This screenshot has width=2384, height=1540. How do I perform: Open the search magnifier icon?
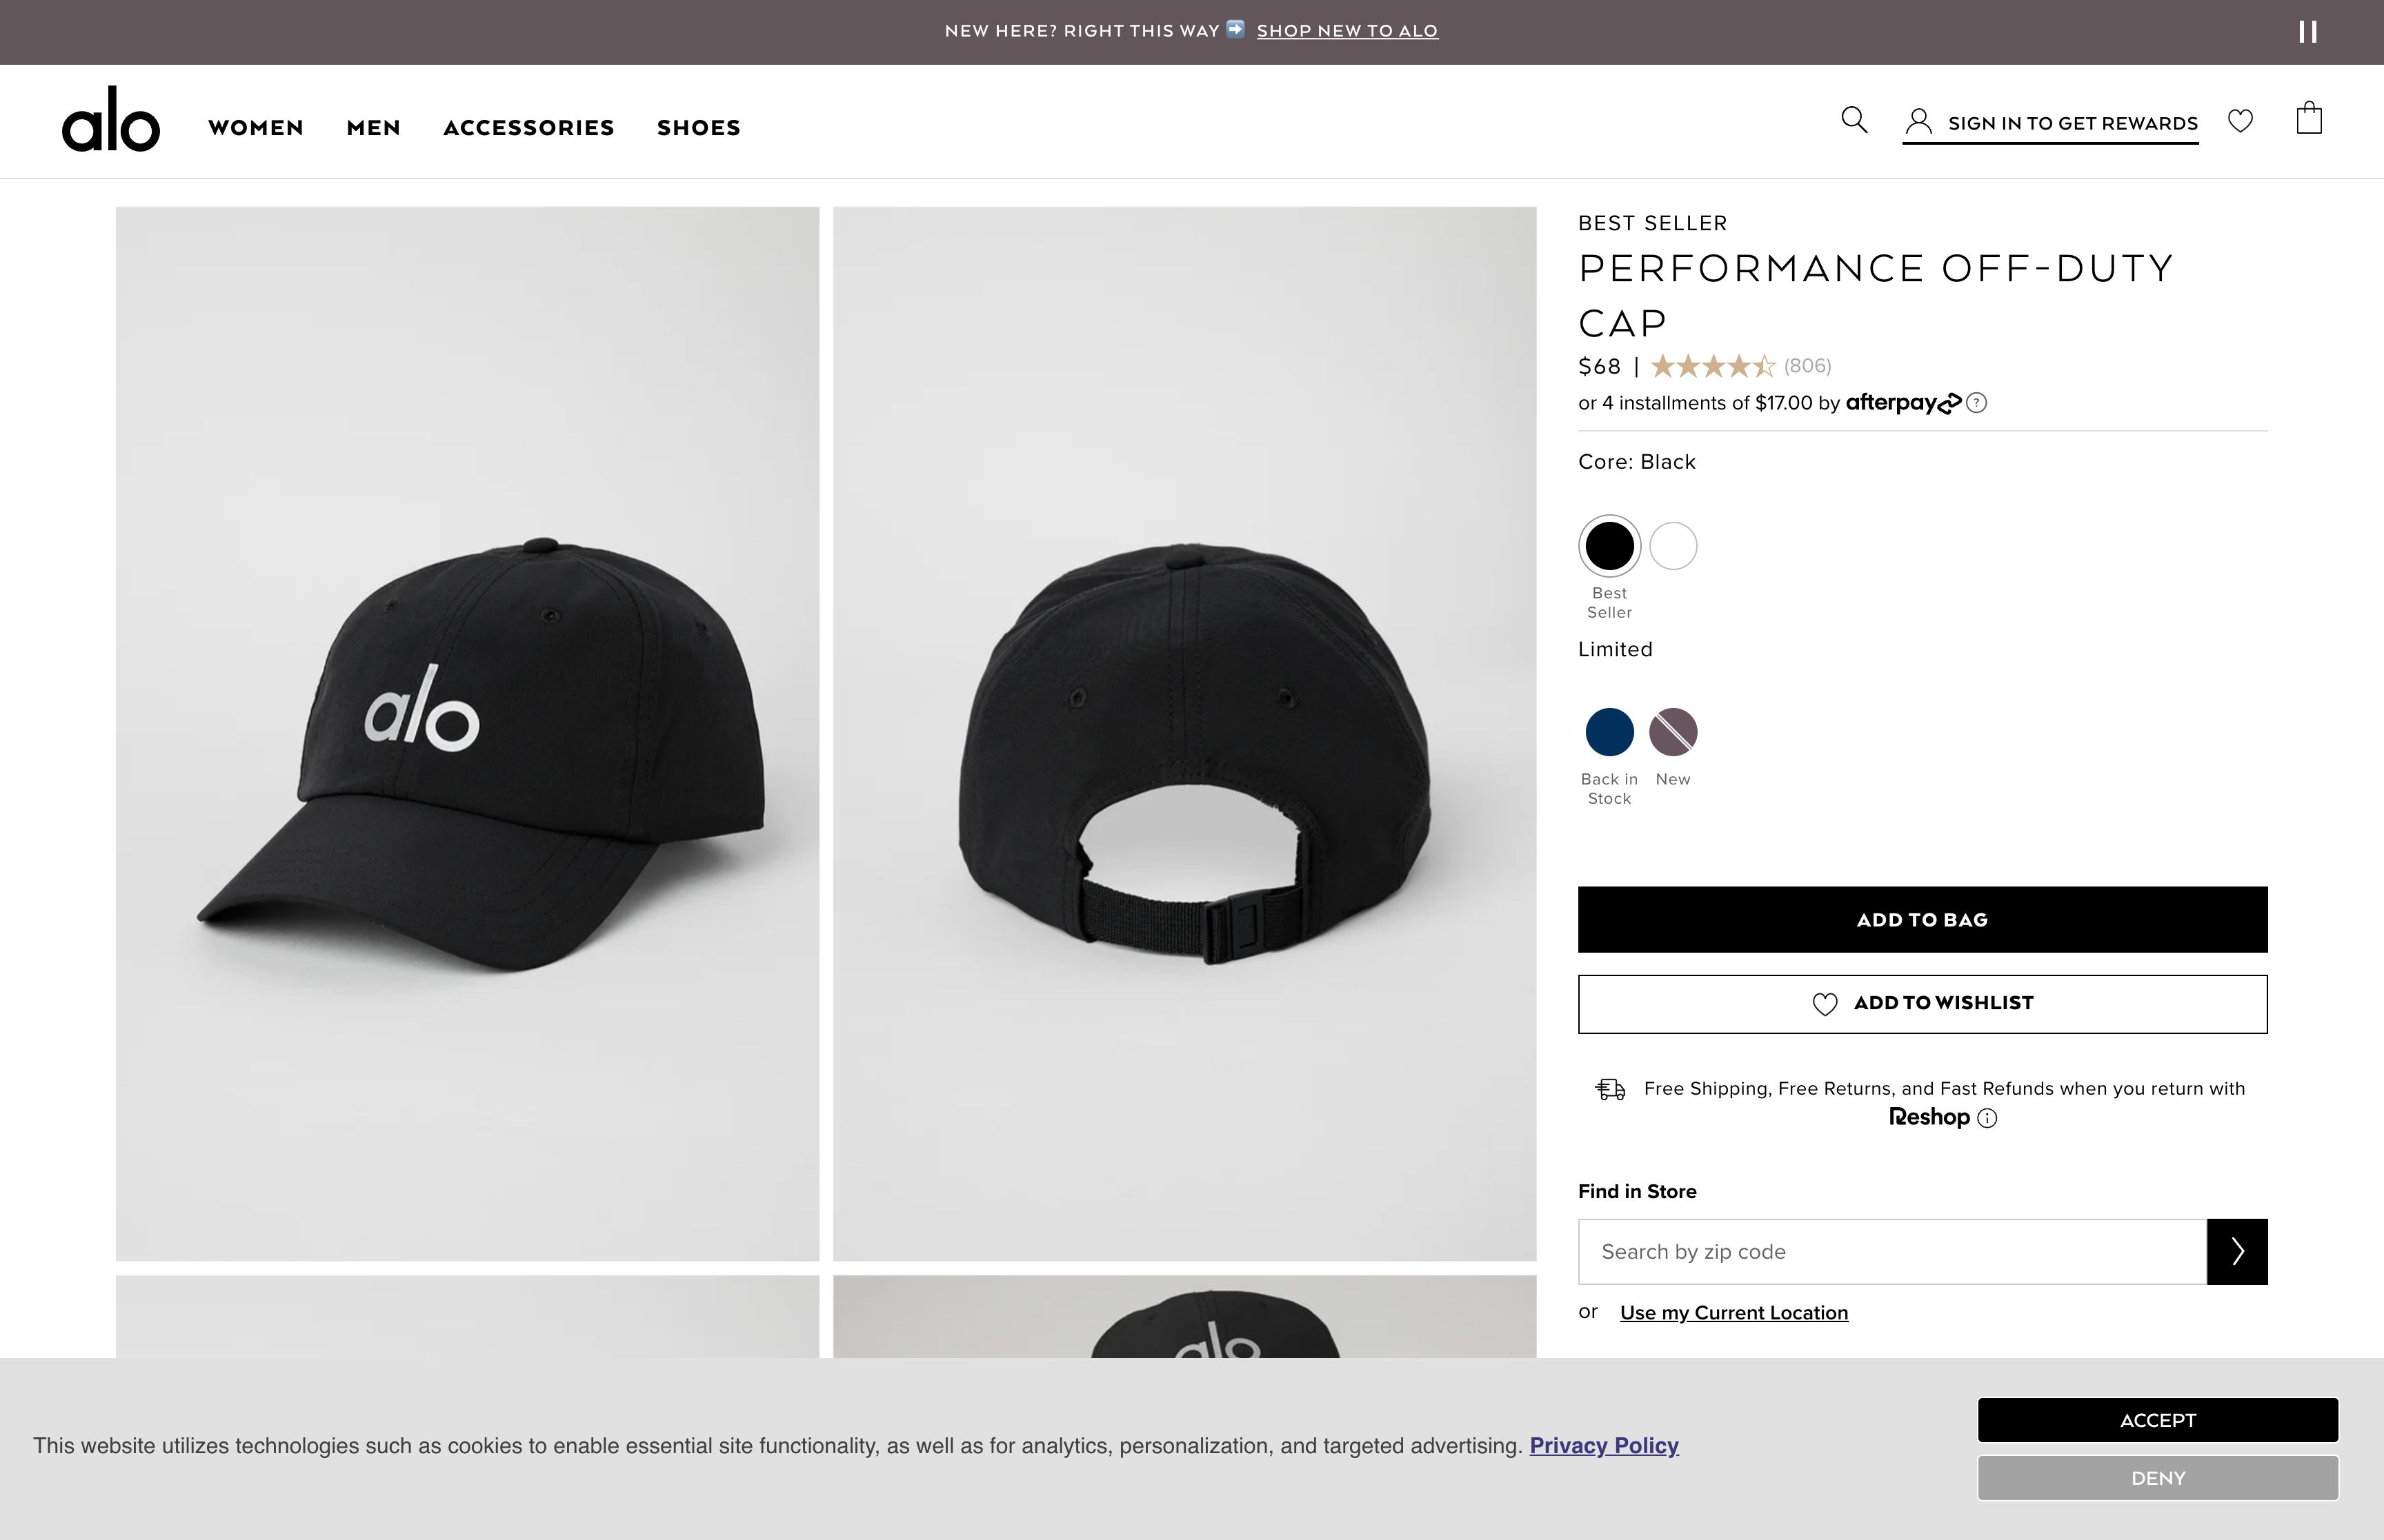[x=1855, y=120]
